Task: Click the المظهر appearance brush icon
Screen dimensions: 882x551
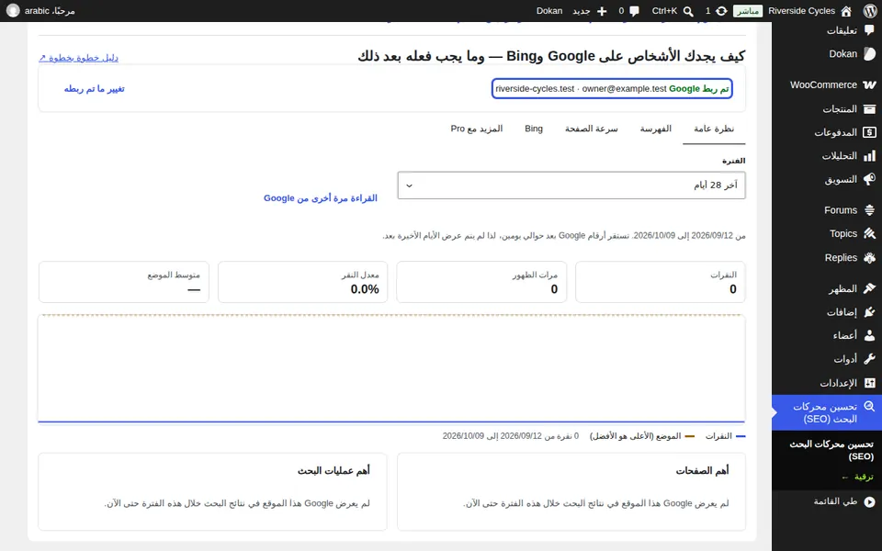Action: [x=870, y=288]
